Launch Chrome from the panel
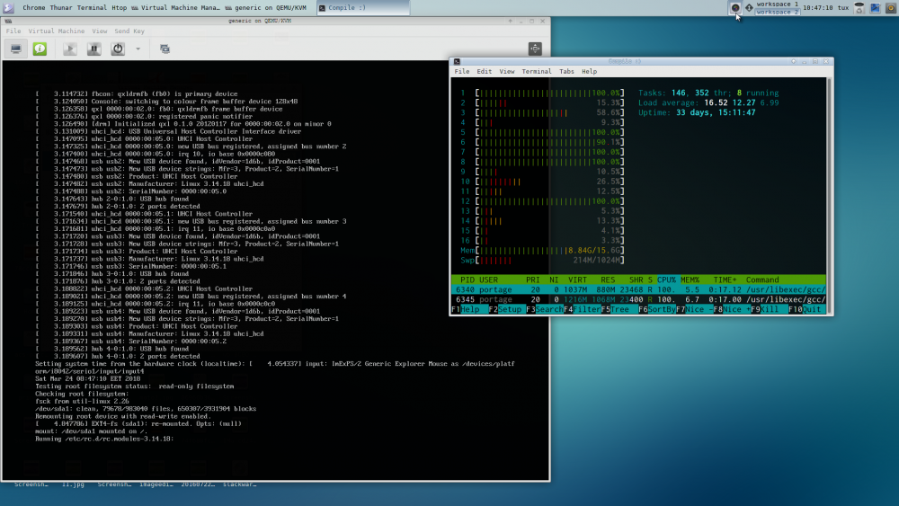The width and height of the screenshot is (899, 506). pos(33,7)
